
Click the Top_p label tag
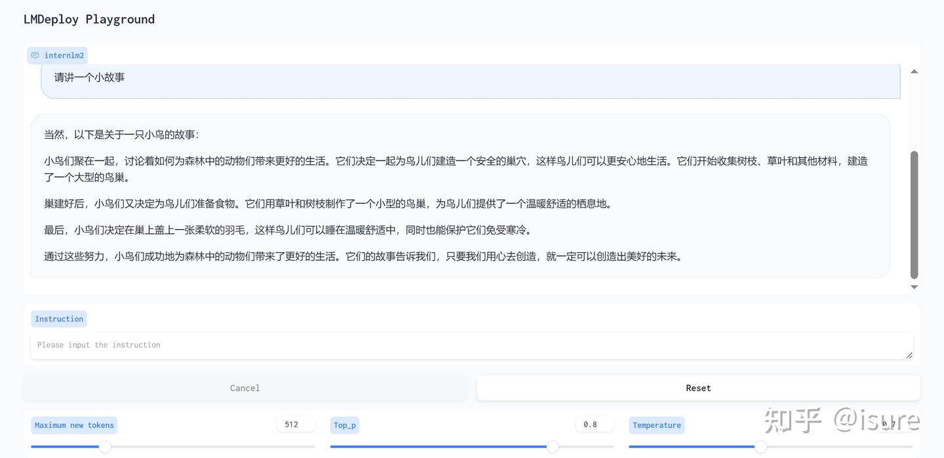point(344,425)
